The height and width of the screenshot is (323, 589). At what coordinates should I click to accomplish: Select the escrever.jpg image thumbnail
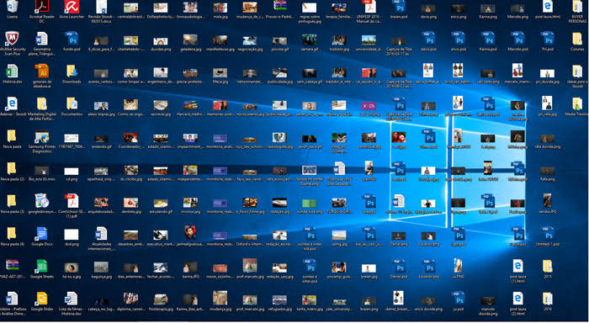(161, 106)
